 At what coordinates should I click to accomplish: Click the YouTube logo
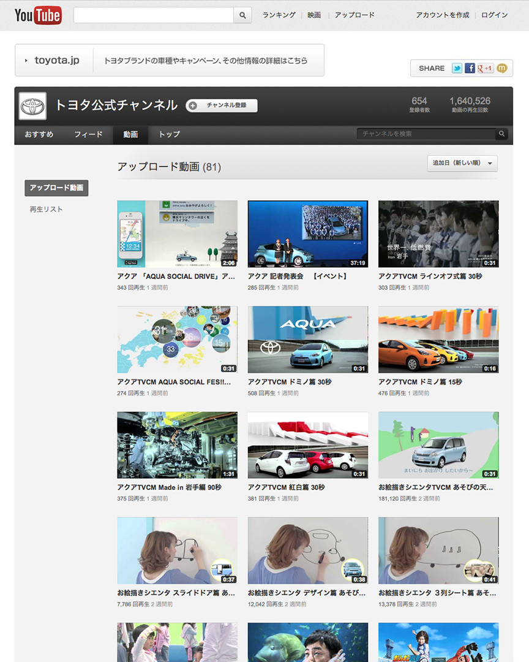pyautogui.click(x=38, y=15)
